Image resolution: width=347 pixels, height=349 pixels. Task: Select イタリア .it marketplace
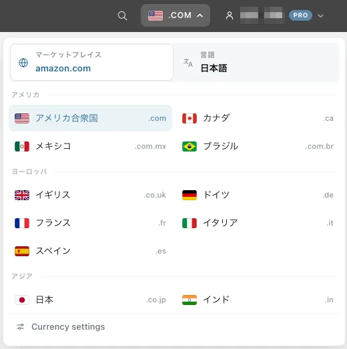[x=258, y=223]
